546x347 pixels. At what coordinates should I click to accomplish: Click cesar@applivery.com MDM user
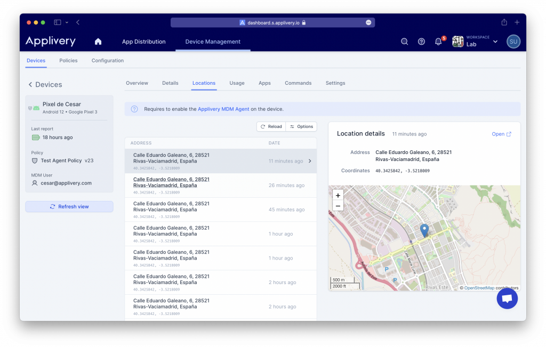click(66, 183)
